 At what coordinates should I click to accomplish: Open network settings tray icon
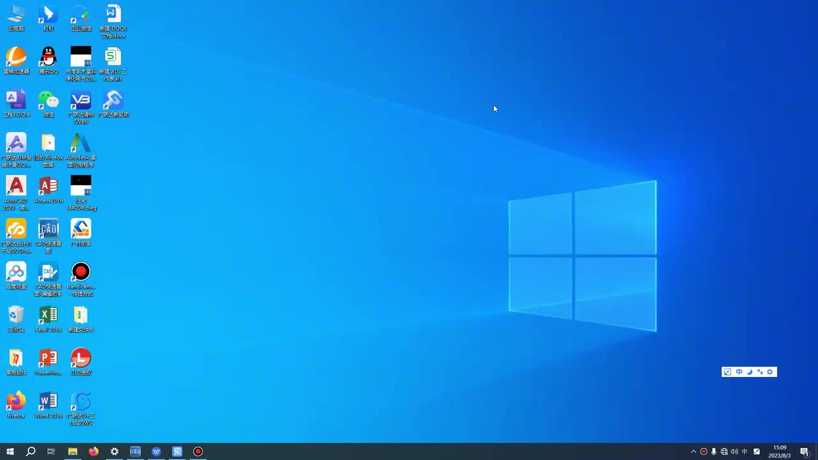724,452
